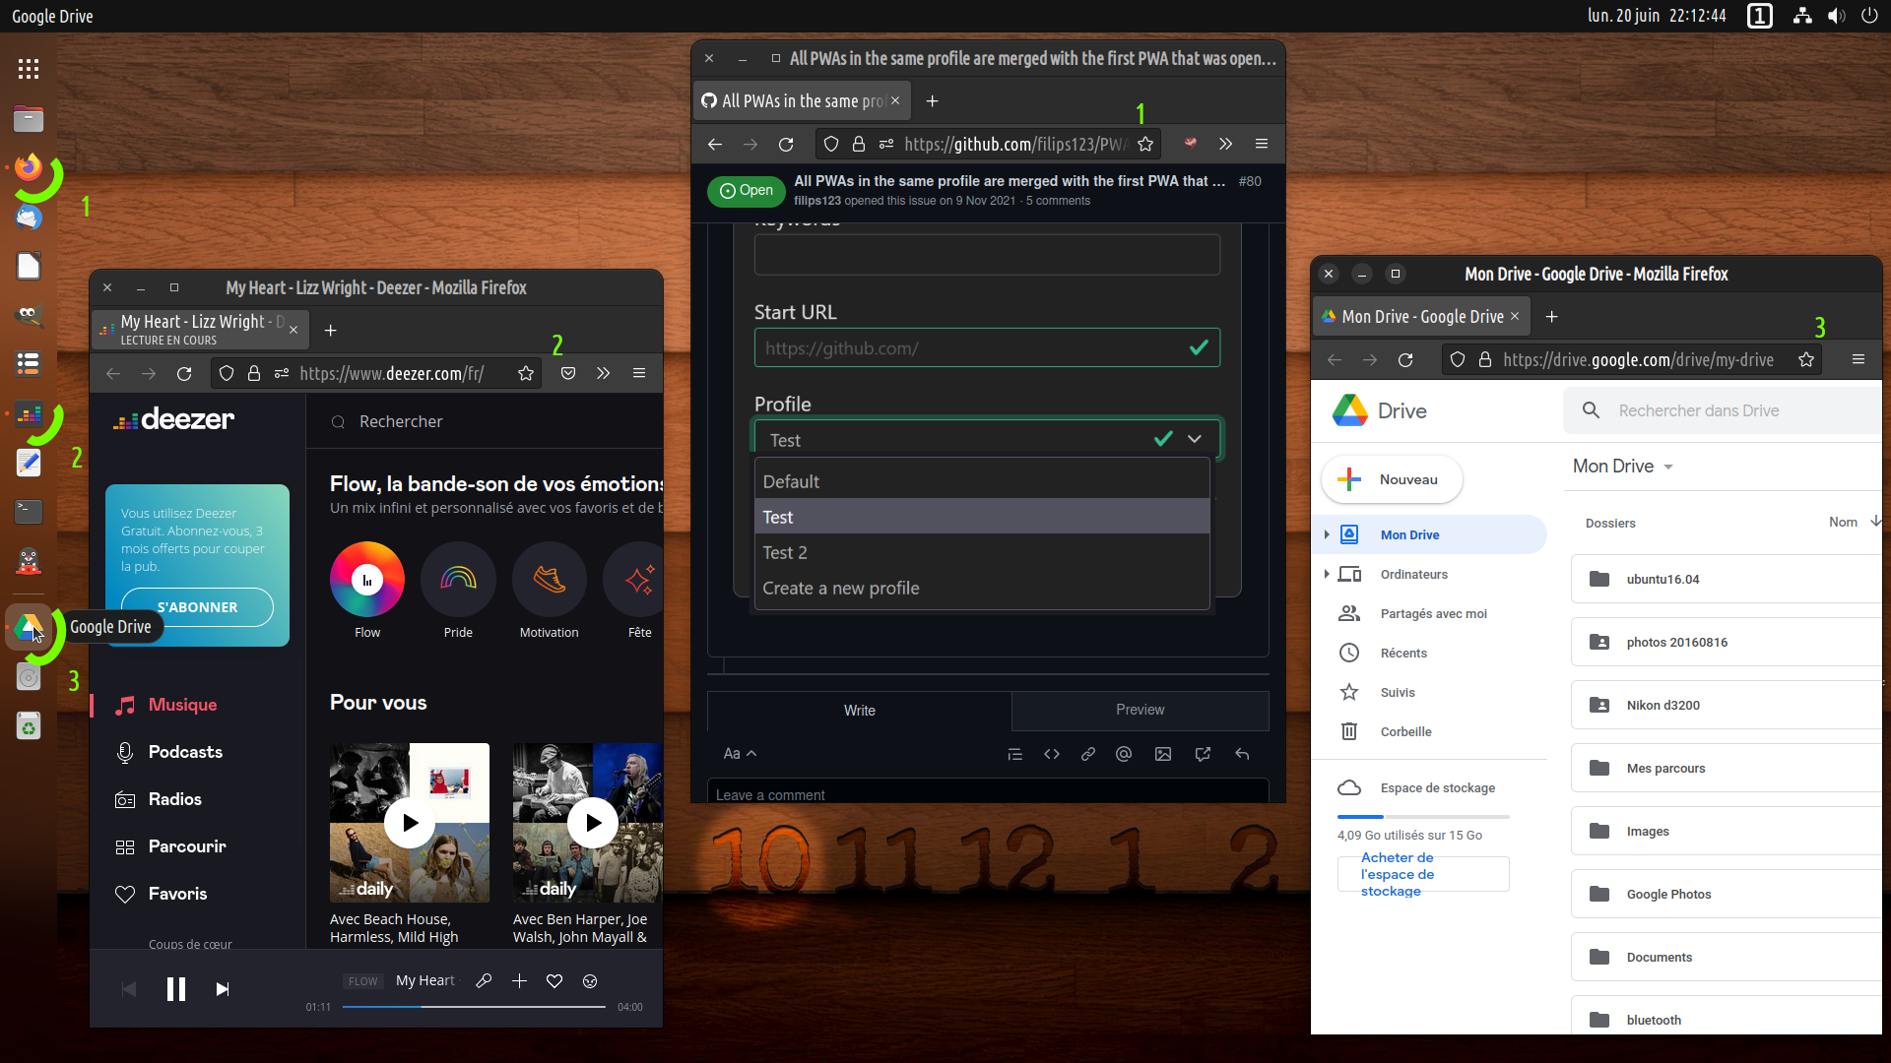Open the Trash dock icon
The width and height of the screenshot is (1891, 1063).
pos(29,726)
